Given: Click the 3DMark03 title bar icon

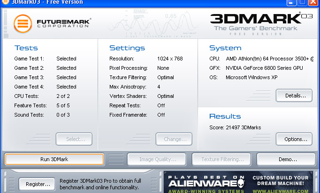Looking at the screenshot, I should (6, 2).
